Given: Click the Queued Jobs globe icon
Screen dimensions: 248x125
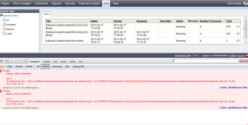Looking at the screenshot, I should [2, 15].
